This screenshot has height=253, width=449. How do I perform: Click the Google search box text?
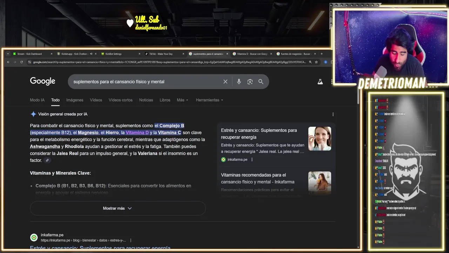pyautogui.click(x=119, y=82)
